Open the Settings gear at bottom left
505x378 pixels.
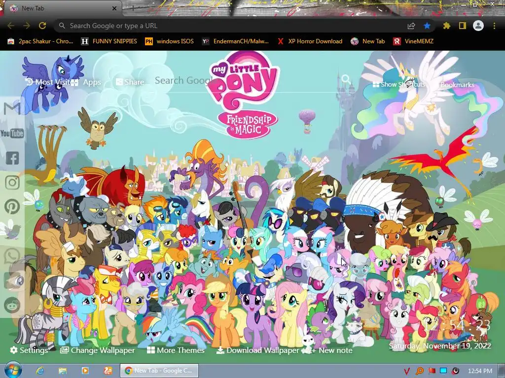tap(29, 350)
